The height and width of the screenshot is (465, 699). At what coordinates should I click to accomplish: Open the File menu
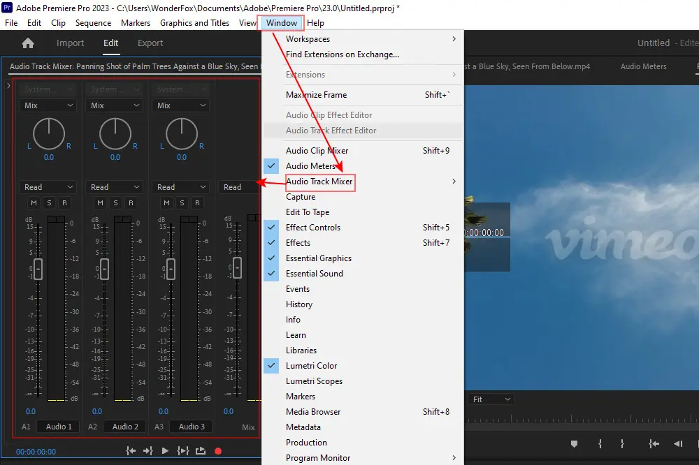pos(11,23)
